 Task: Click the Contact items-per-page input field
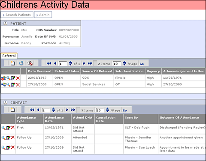pyautogui.click(x=100, y=110)
